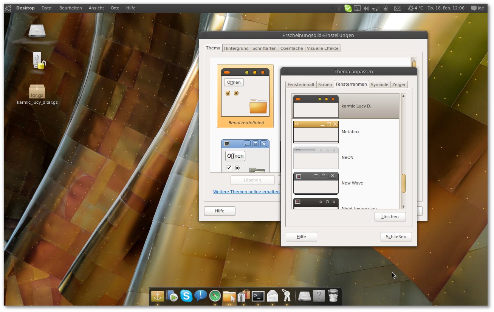Click the main theme list scrollbar handle
494x312 pixels.
[x=414, y=64]
